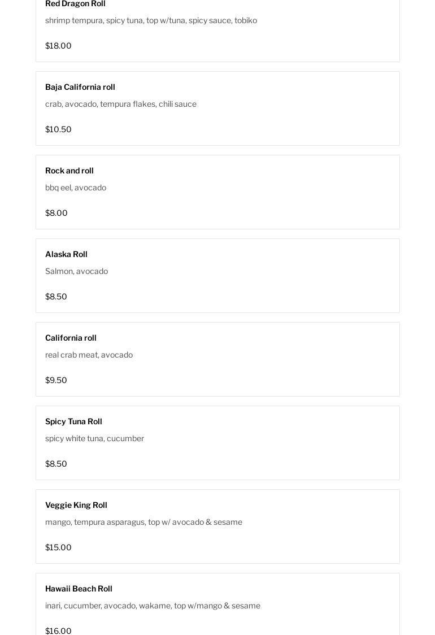This screenshot has width=435, height=635.
Task: Click the $8.00 Rock and roll price
Action: (x=56, y=213)
